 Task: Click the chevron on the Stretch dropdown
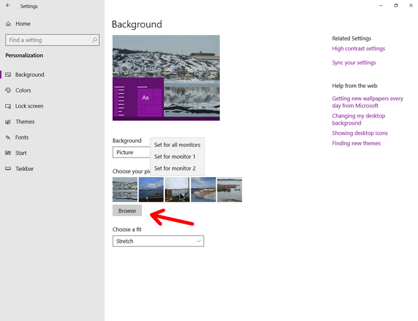(199, 241)
